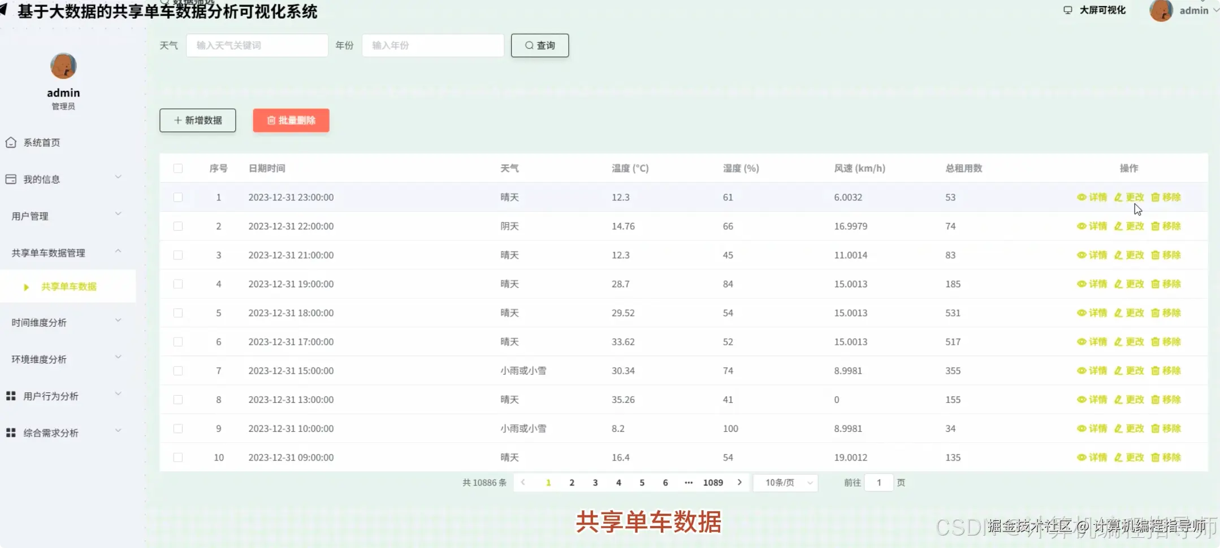
Task: Click the 新增数据 button
Action: click(198, 120)
